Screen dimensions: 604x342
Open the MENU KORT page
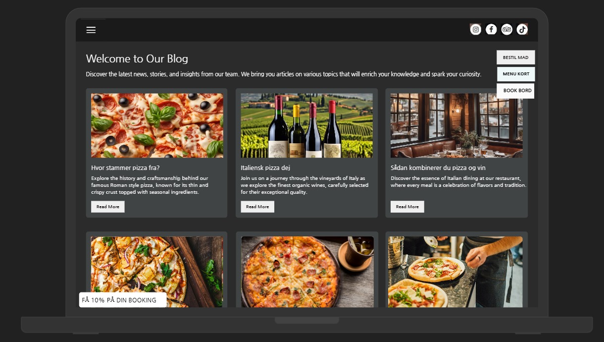515,74
